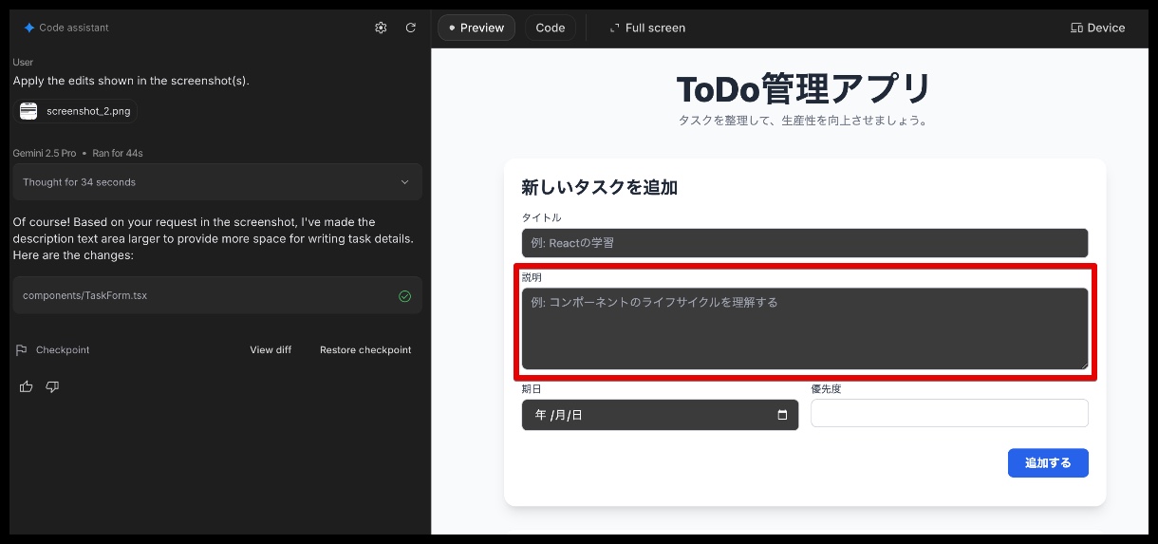Open the code assistant settings gear

pos(381,28)
